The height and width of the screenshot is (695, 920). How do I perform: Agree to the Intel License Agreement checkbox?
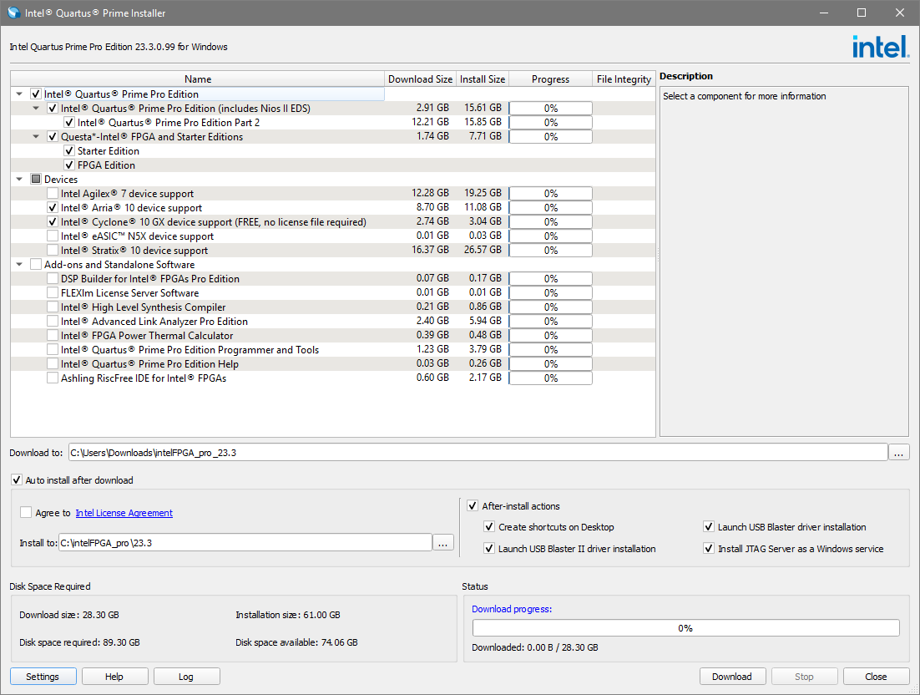pyautogui.click(x=26, y=513)
